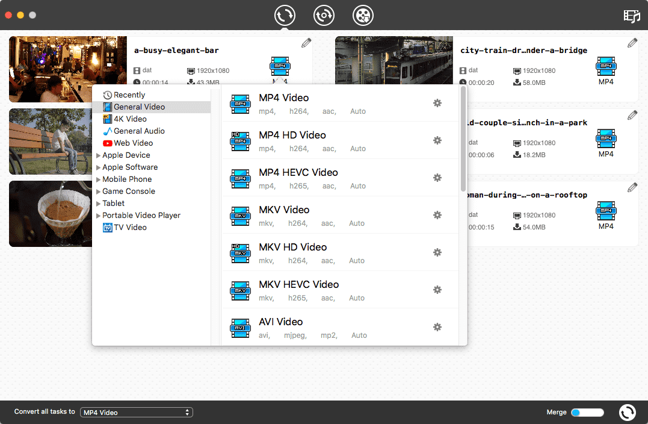Screen dimensions: 648x424
Task: Click edit pencil on city-train video
Action: click(632, 42)
